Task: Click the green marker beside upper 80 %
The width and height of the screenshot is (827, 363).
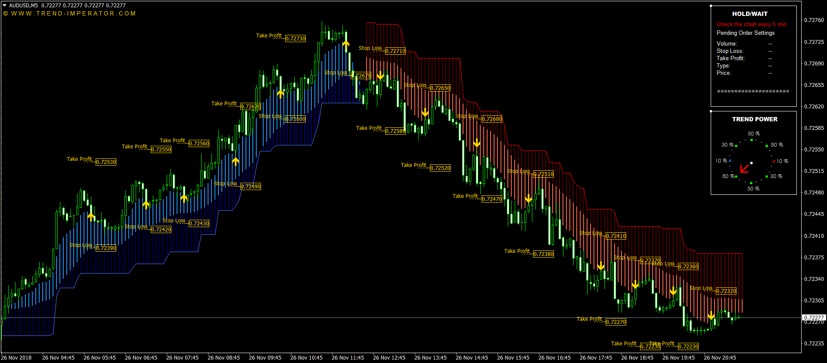Action: pos(767,146)
